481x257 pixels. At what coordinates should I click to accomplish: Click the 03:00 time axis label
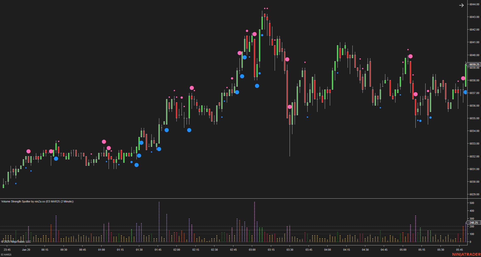[252, 250]
